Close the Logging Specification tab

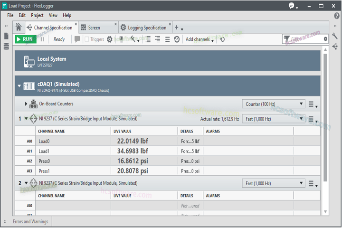click(x=170, y=24)
